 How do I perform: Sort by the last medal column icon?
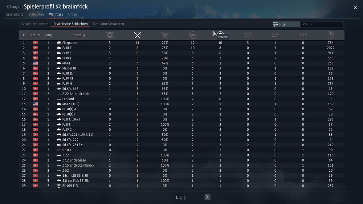[x=330, y=35]
